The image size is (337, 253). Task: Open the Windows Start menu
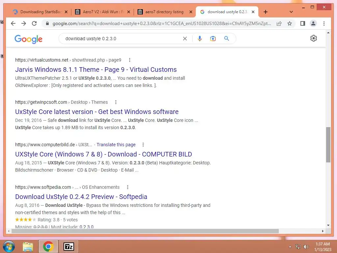pyautogui.click(x=9, y=246)
